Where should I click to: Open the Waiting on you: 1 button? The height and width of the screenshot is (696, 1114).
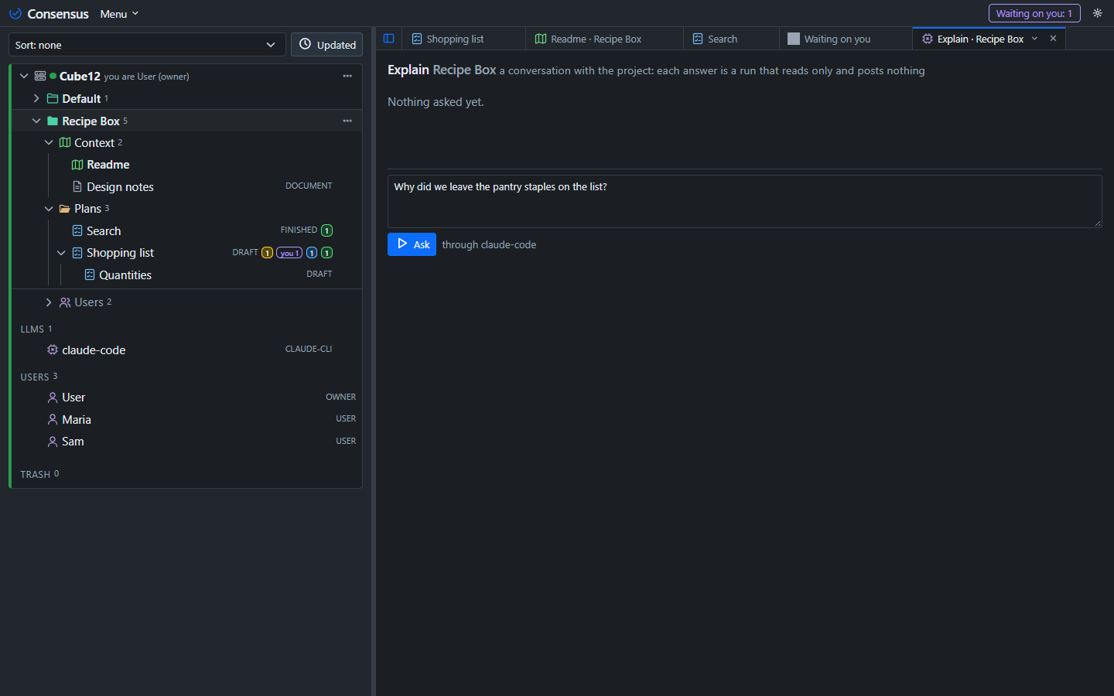pyautogui.click(x=1034, y=13)
